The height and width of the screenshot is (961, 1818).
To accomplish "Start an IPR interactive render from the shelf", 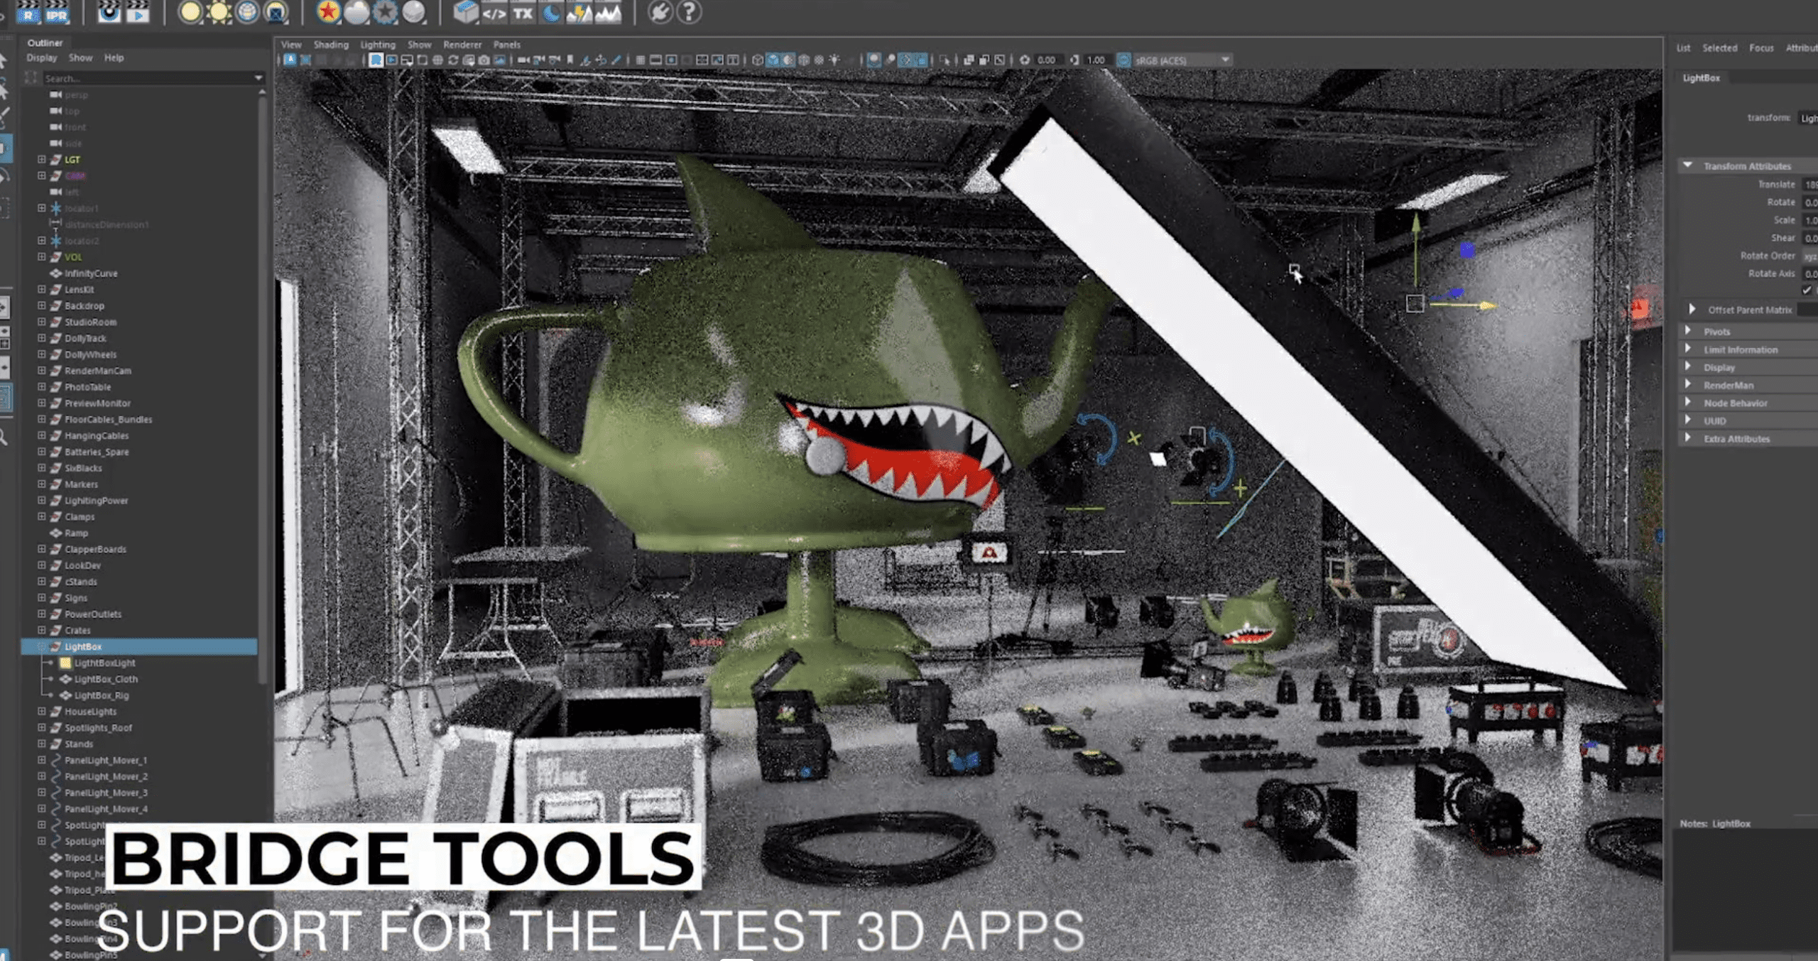I will pos(55,13).
